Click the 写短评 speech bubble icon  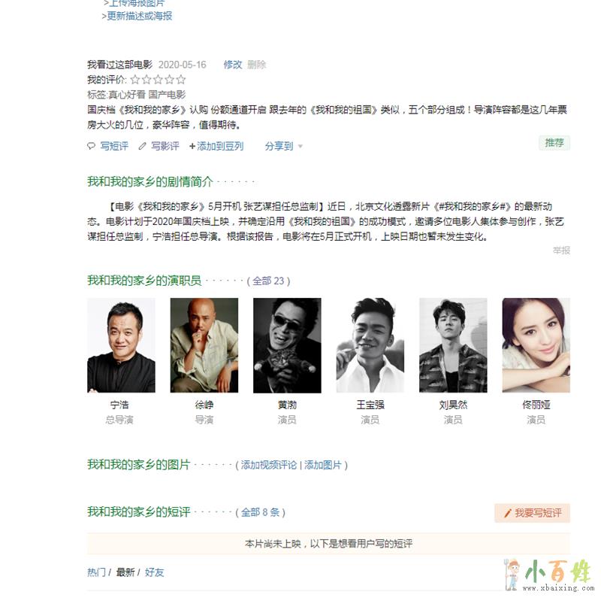pyautogui.click(x=91, y=146)
